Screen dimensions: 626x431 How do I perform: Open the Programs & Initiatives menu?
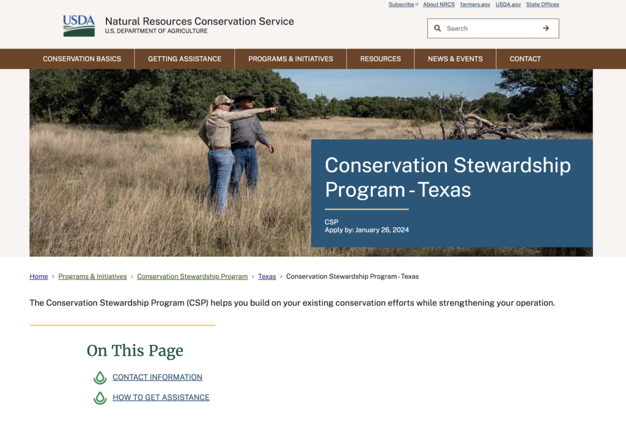coord(290,59)
